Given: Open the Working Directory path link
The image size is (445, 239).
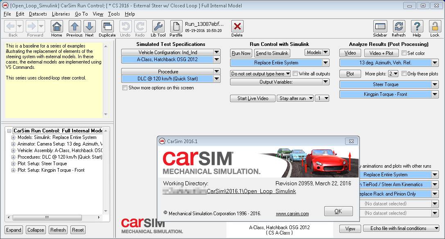Looking at the screenshot, I should tap(229, 191).
